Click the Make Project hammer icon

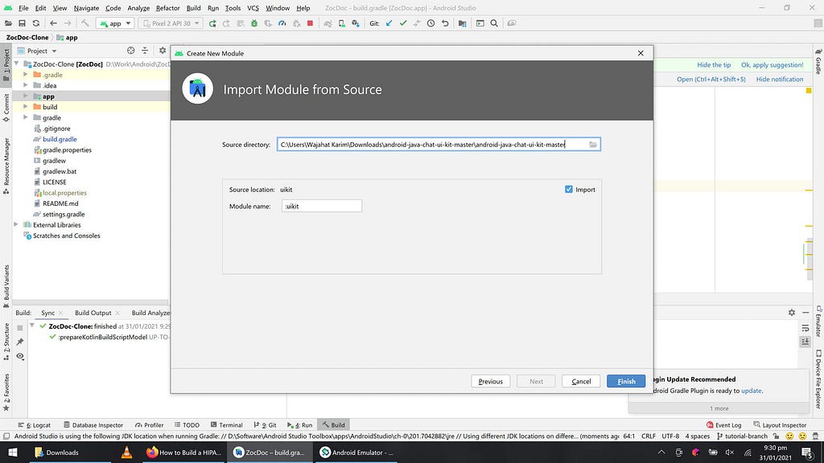[x=85, y=23]
